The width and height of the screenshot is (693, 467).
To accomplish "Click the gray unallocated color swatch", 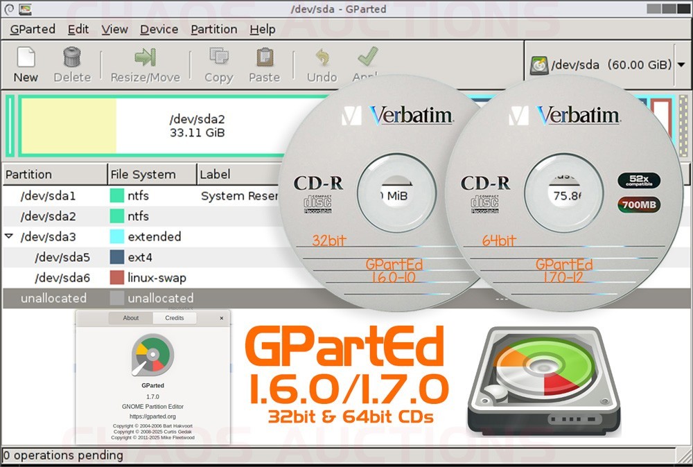I will [x=116, y=298].
